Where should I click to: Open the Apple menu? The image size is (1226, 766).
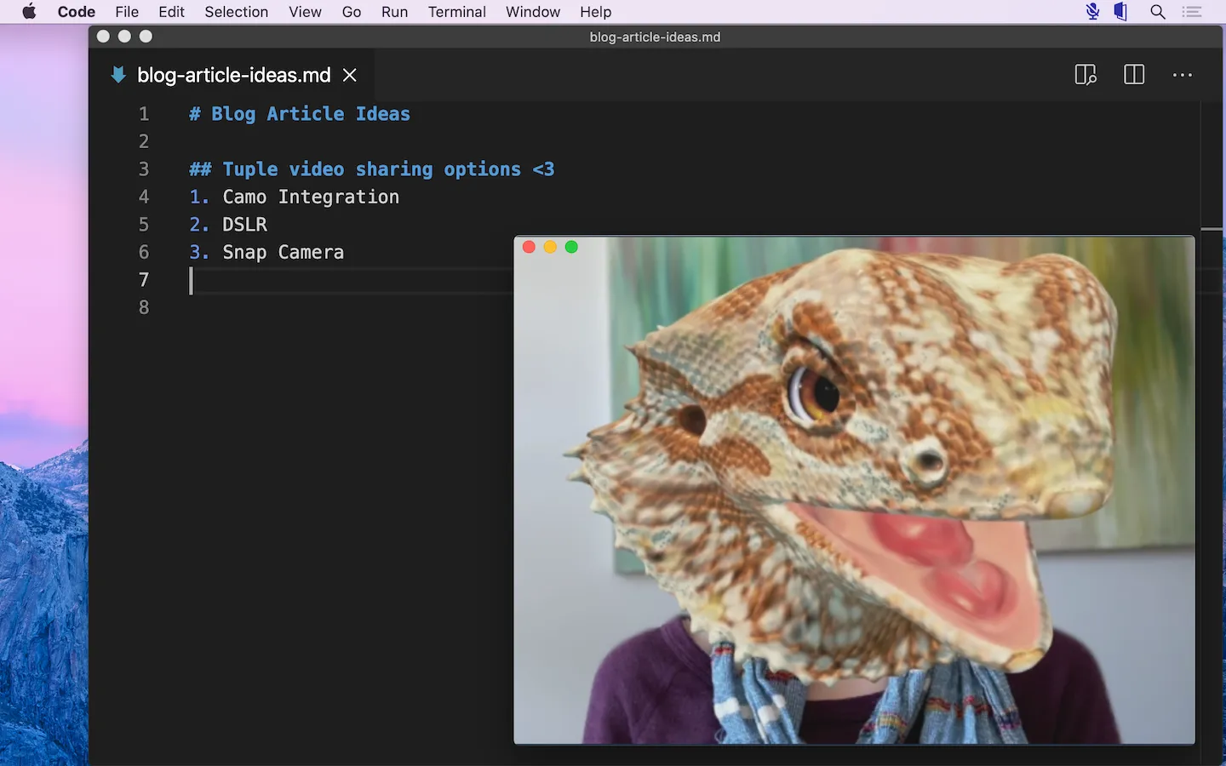(x=27, y=12)
